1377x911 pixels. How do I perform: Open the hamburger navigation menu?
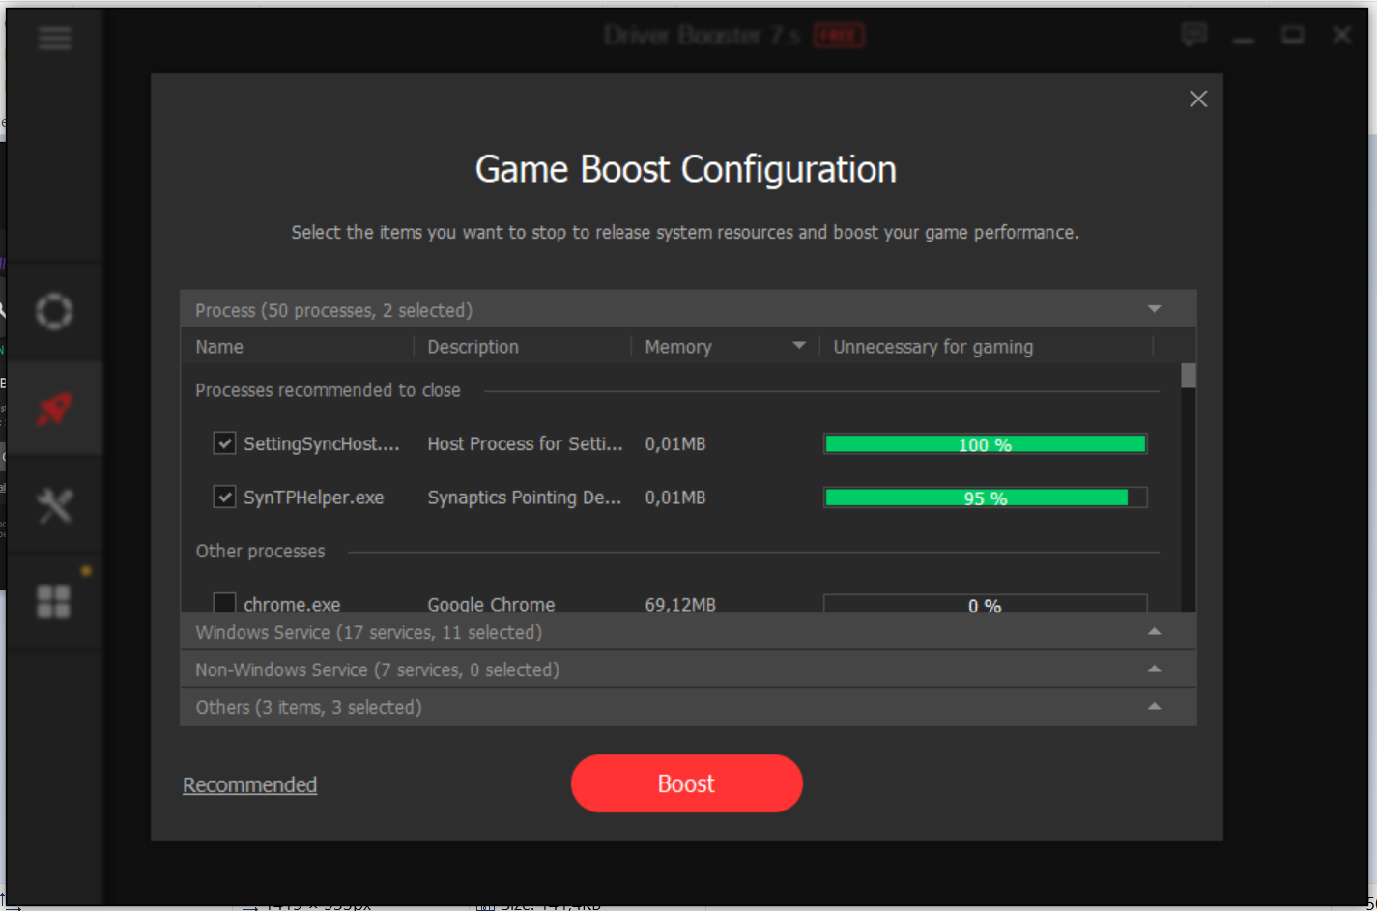tap(54, 39)
